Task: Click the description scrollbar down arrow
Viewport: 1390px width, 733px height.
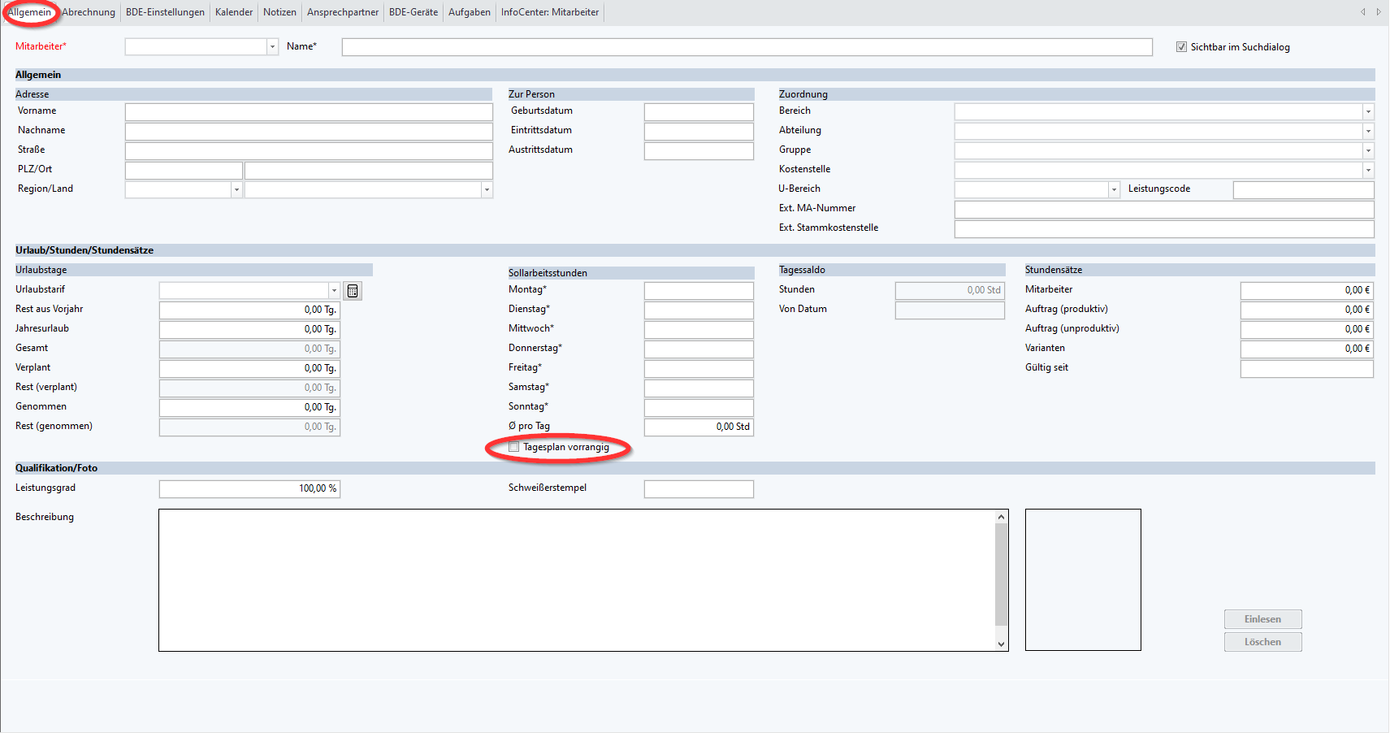Action: [1001, 644]
